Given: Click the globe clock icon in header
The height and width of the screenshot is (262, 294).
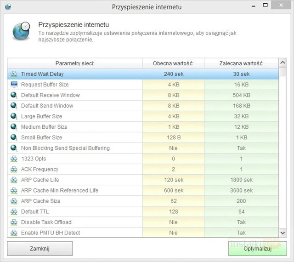Looking at the screenshot, I should (x=21, y=31).
